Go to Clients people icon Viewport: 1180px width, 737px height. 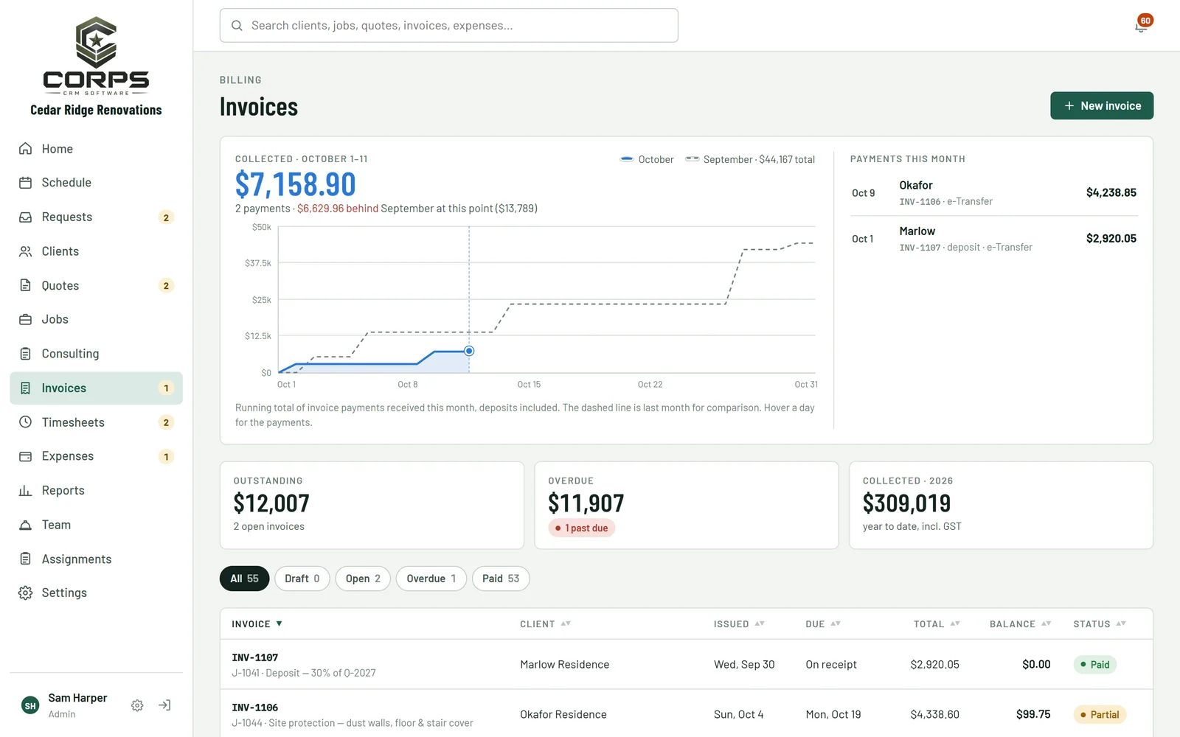(x=25, y=251)
